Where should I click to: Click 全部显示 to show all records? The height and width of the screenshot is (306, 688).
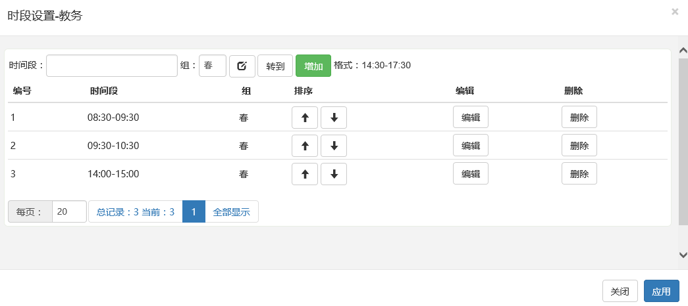pos(231,212)
